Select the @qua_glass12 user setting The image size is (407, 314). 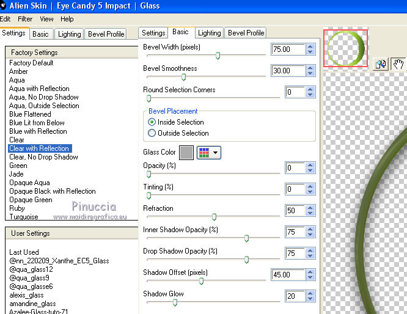click(x=31, y=269)
